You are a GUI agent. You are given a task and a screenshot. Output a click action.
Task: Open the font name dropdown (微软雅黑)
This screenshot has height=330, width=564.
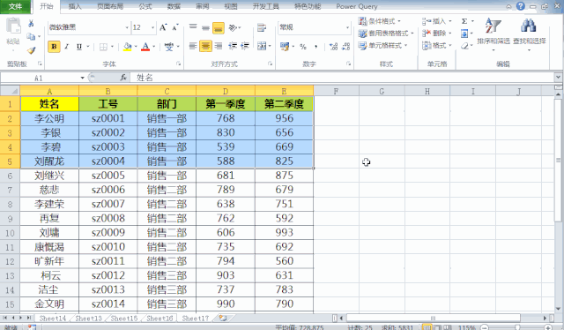click(x=127, y=27)
